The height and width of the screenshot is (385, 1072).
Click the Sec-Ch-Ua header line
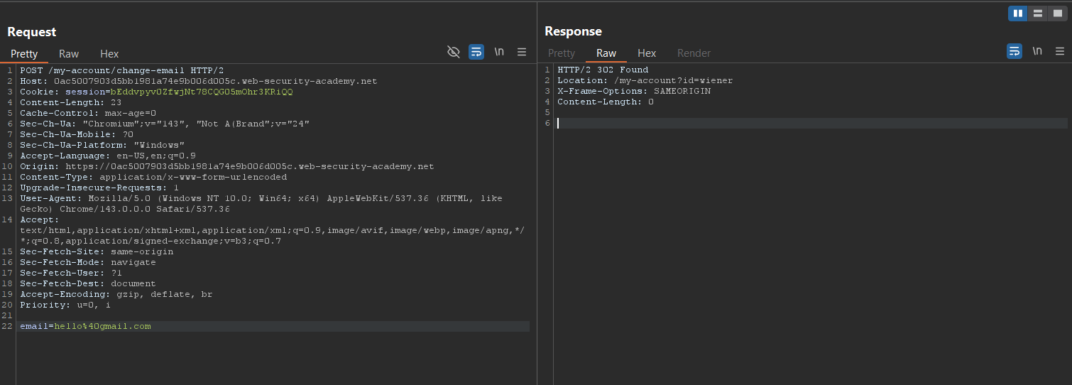[x=165, y=124]
